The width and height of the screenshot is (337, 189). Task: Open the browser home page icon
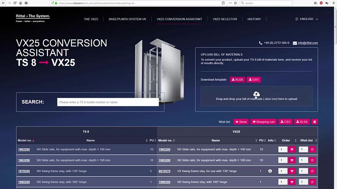pos(20,3)
